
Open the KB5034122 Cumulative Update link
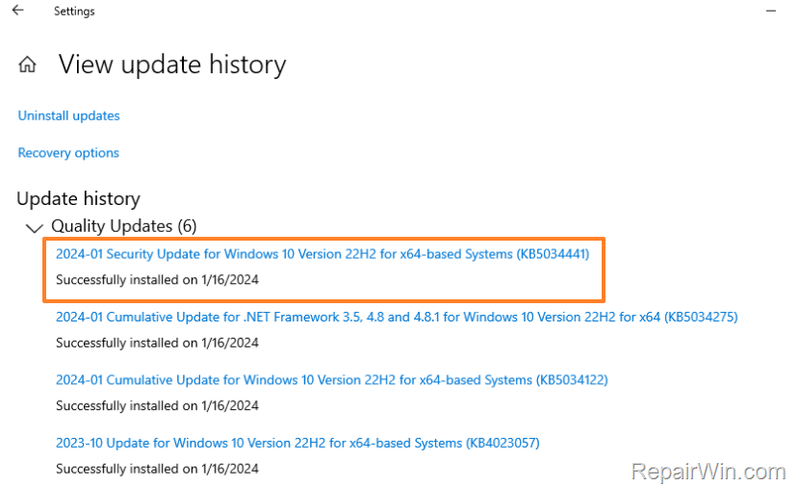pyautogui.click(x=331, y=380)
